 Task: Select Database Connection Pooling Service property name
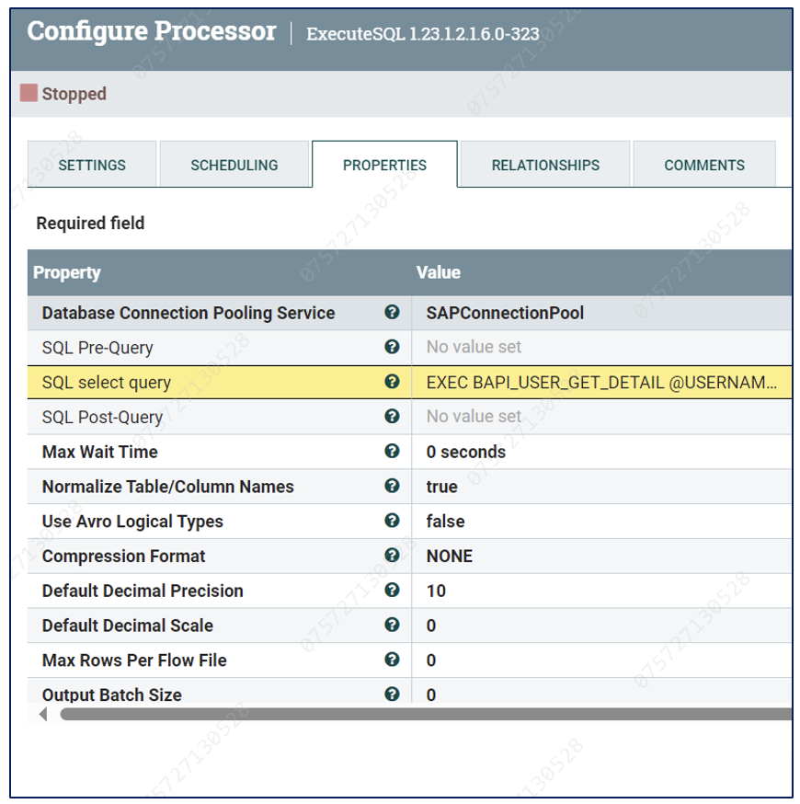coord(189,313)
